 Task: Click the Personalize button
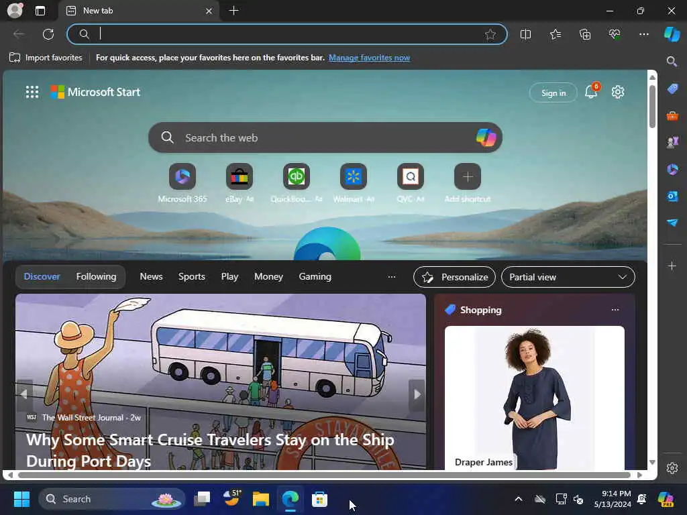click(454, 277)
